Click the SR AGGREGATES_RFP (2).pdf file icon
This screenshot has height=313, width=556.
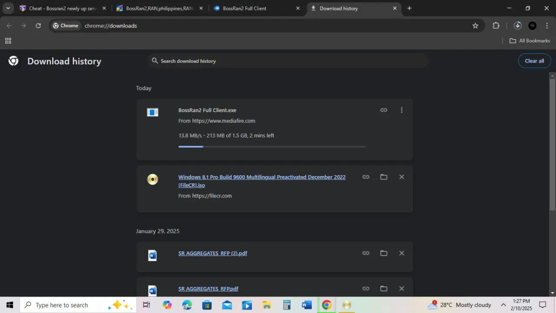tap(152, 255)
